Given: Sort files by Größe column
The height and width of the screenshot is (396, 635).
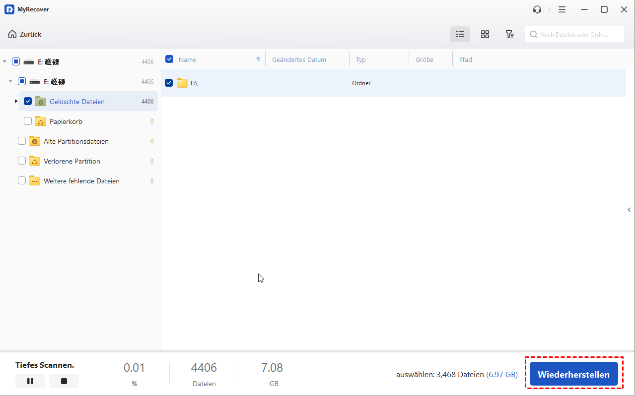Looking at the screenshot, I should coord(424,59).
